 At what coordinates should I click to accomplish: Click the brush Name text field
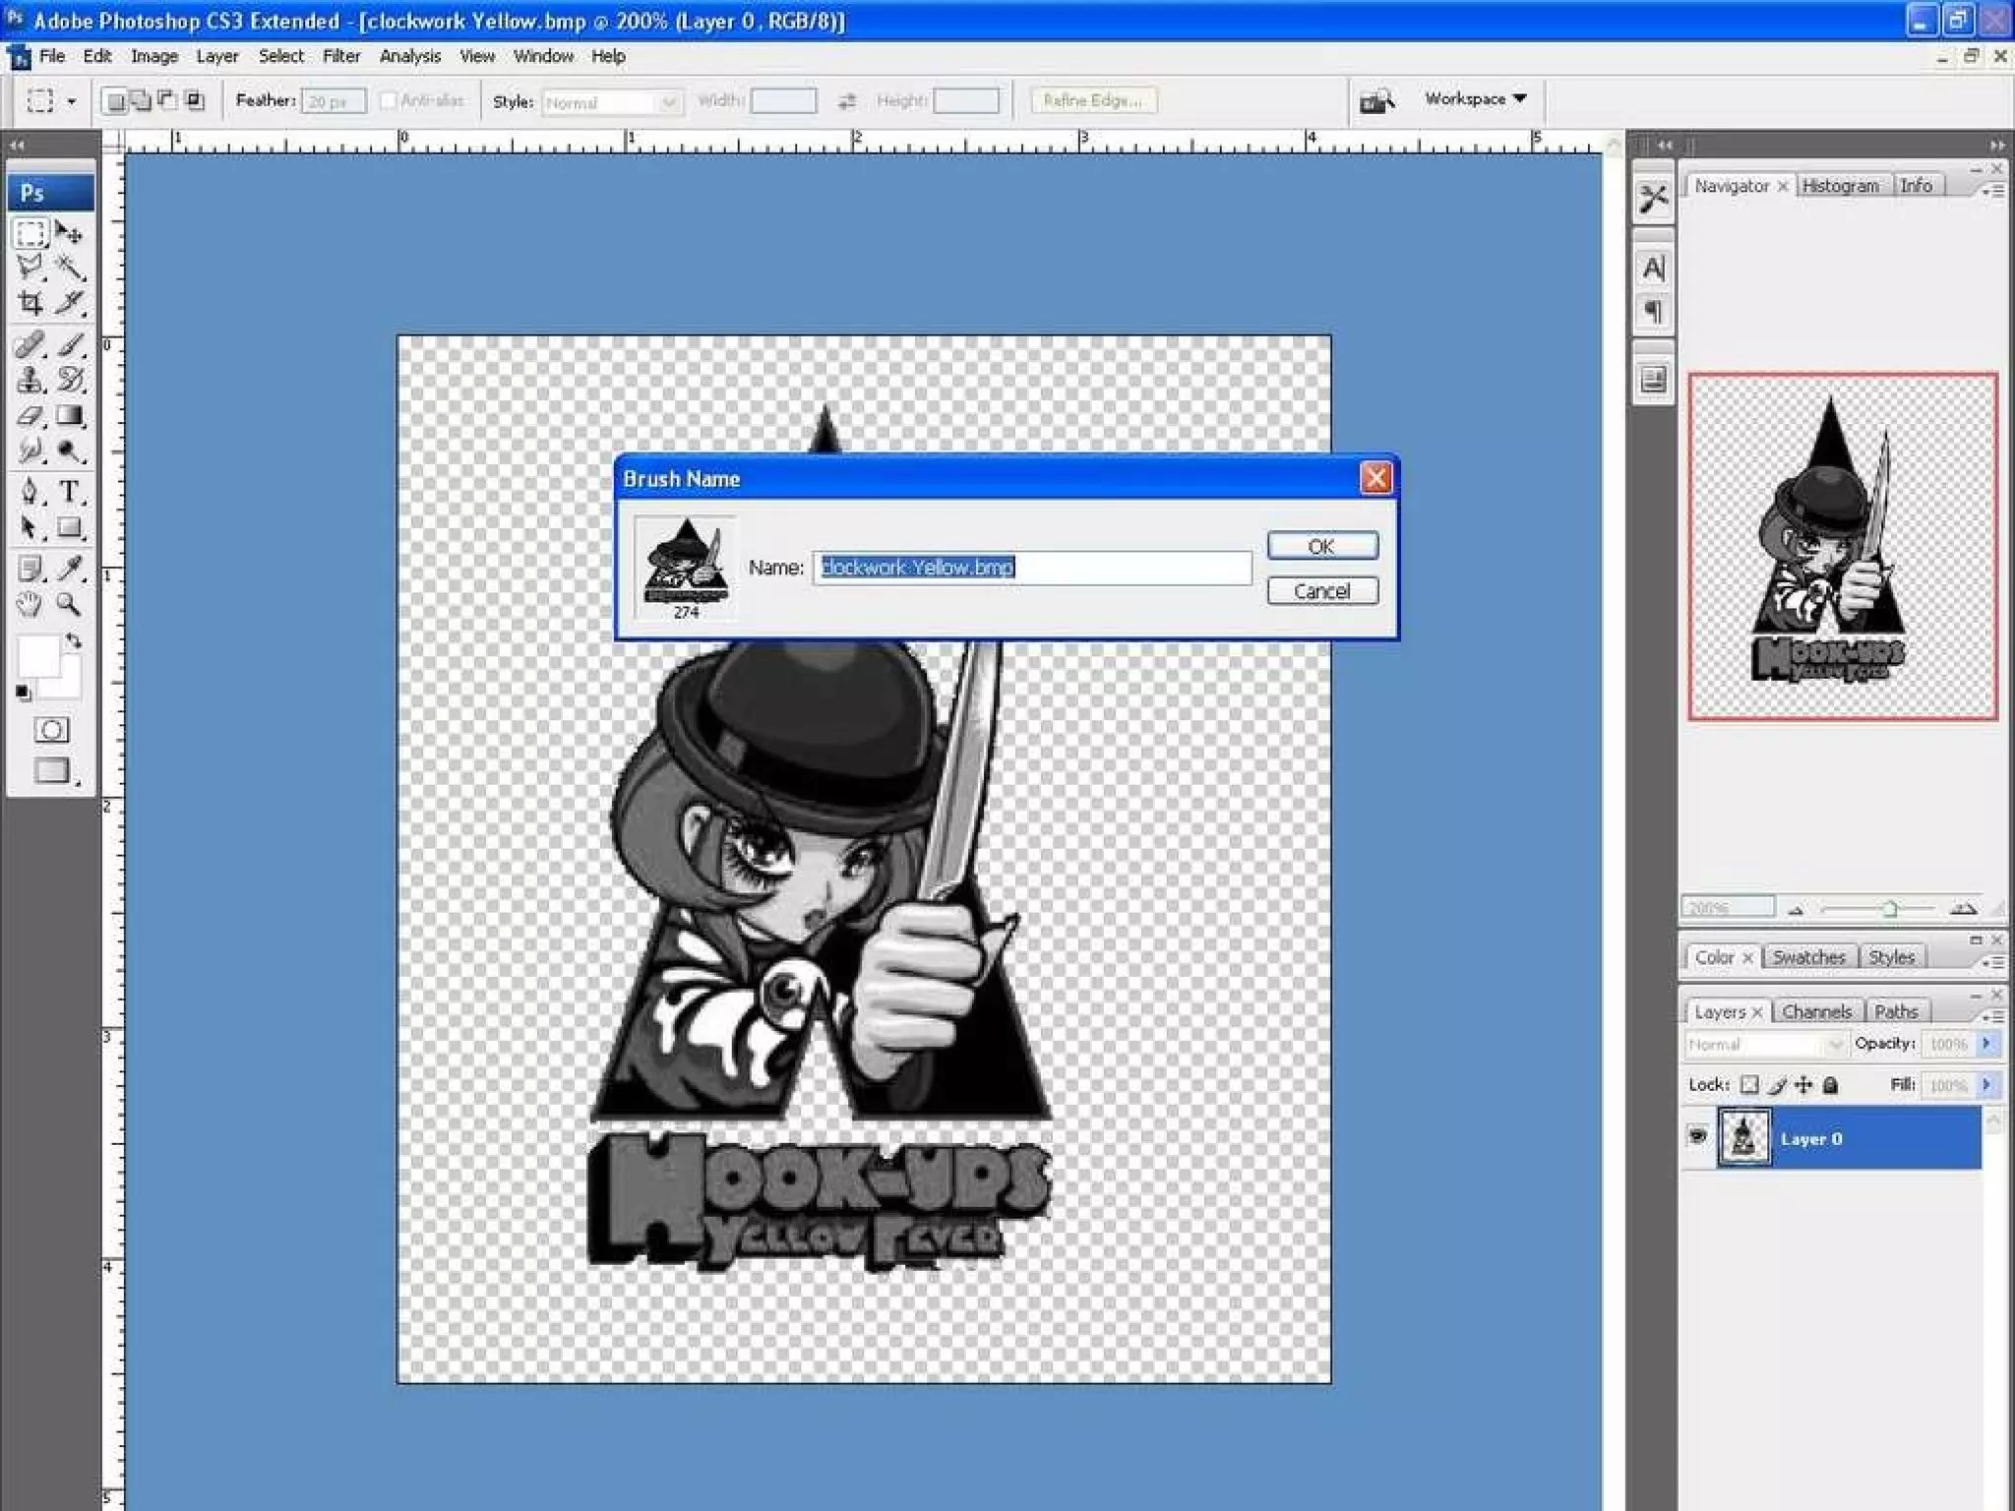point(1031,568)
